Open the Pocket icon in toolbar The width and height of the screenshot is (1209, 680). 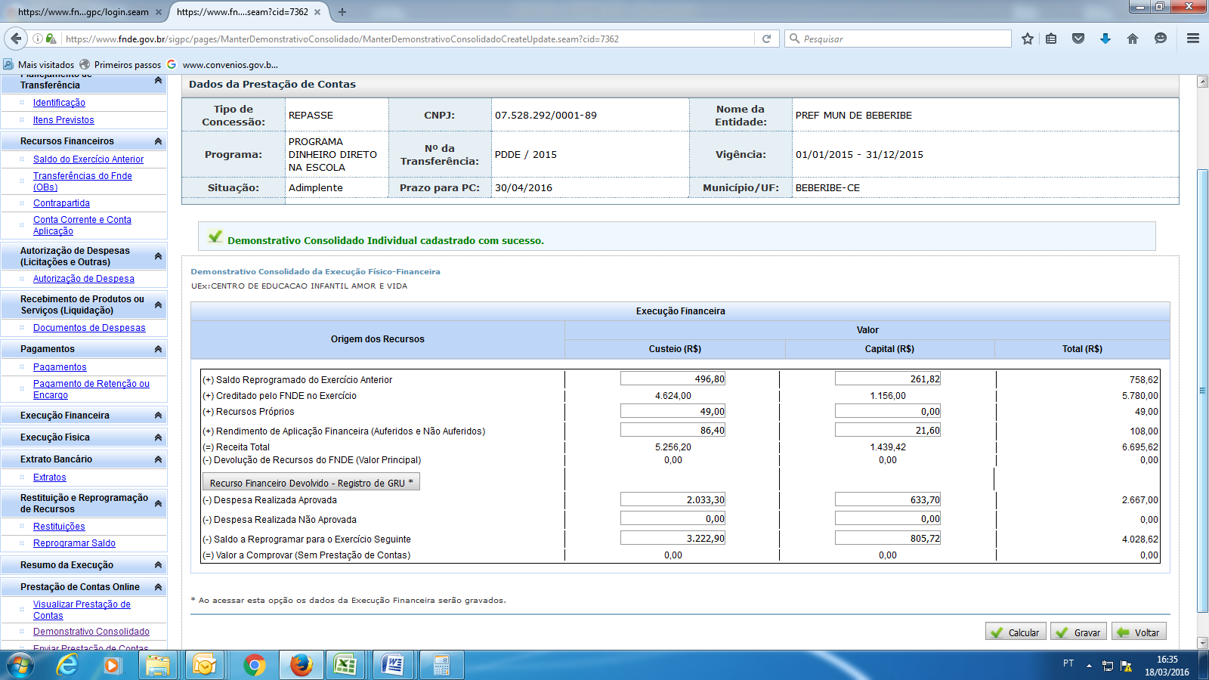pos(1078,39)
